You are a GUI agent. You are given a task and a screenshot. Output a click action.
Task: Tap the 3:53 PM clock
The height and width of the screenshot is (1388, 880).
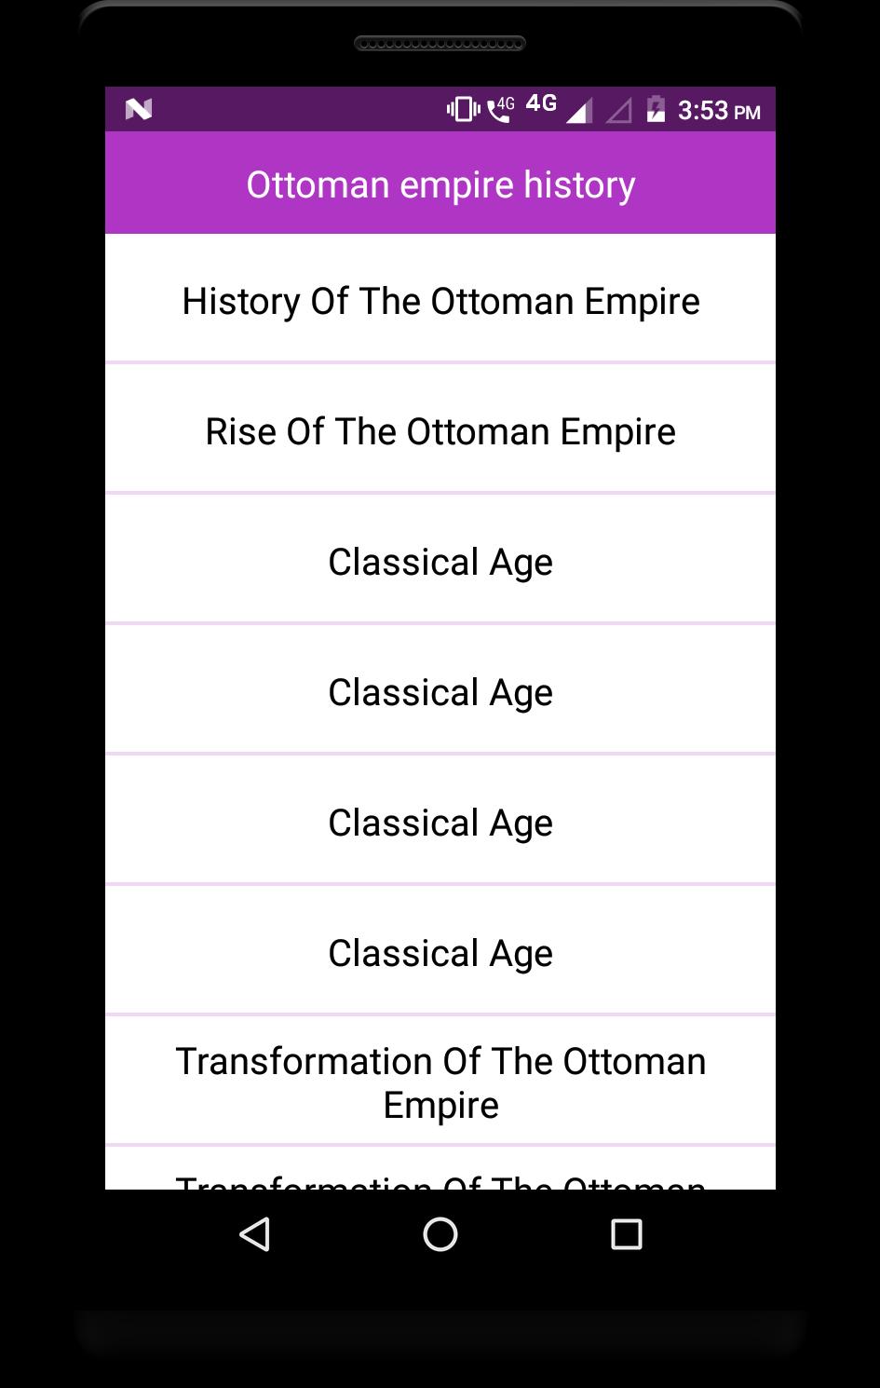[719, 111]
